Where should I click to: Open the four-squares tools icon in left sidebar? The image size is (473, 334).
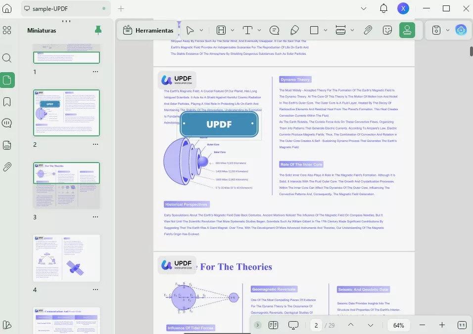[7, 30]
